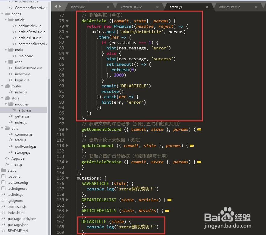Open README.md file
266x235 pixels.
[x=18, y=230]
